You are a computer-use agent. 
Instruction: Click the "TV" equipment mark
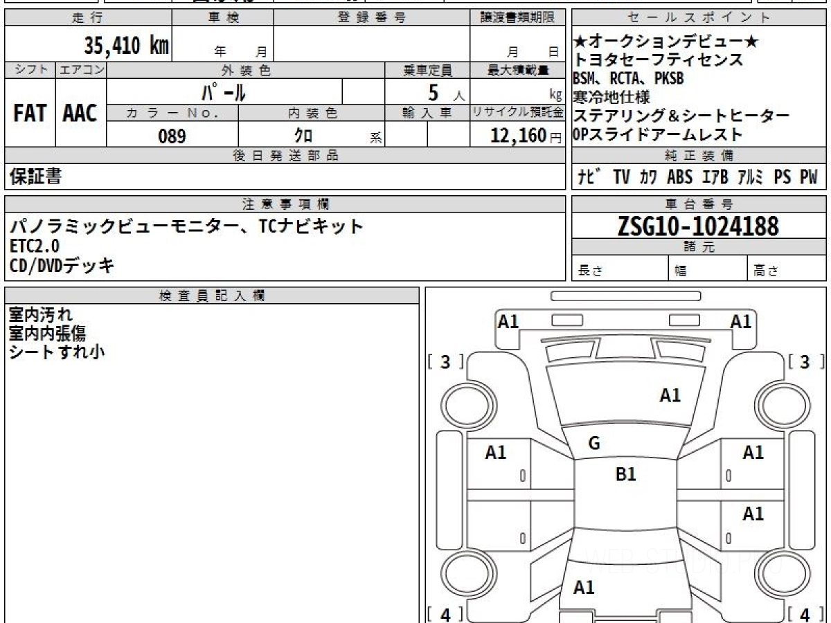pos(621,177)
